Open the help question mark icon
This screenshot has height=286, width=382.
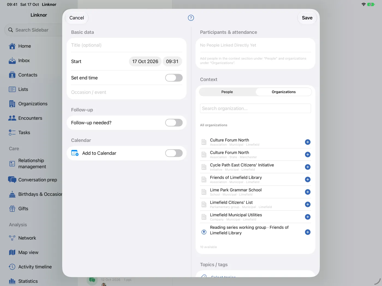tap(191, 18)
